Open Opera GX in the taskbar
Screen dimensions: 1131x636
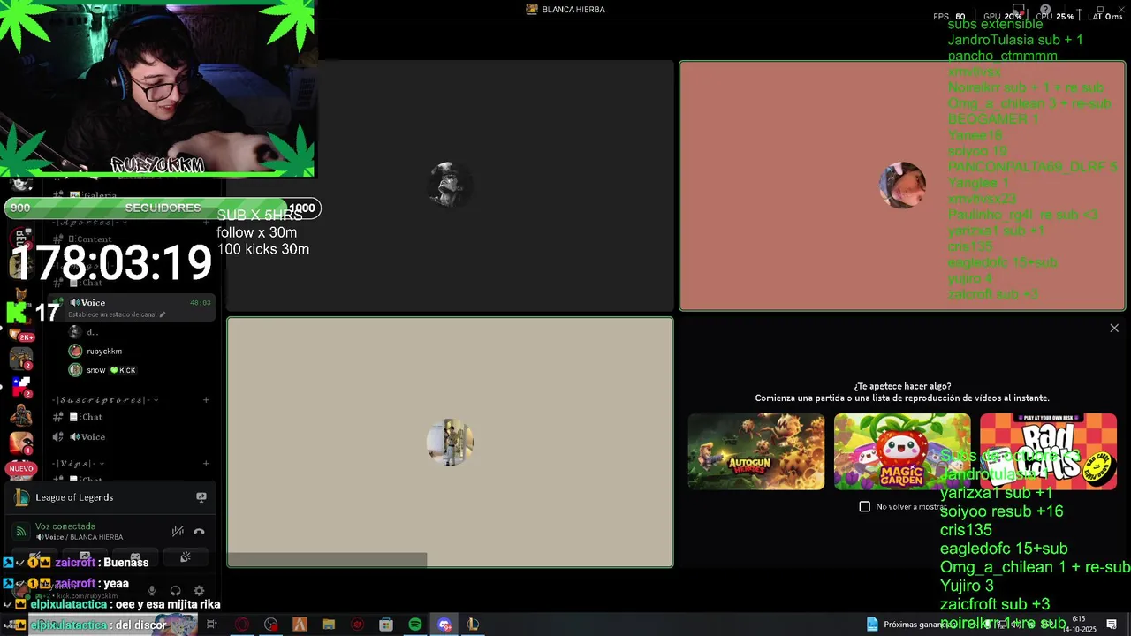[241, 625]
